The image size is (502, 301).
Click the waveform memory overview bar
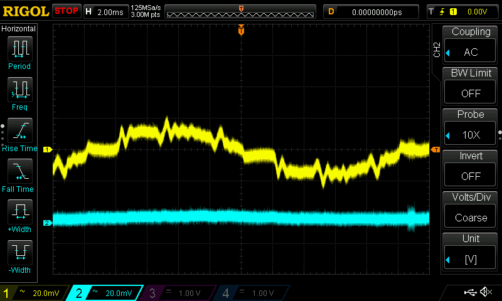coord(240,12)
